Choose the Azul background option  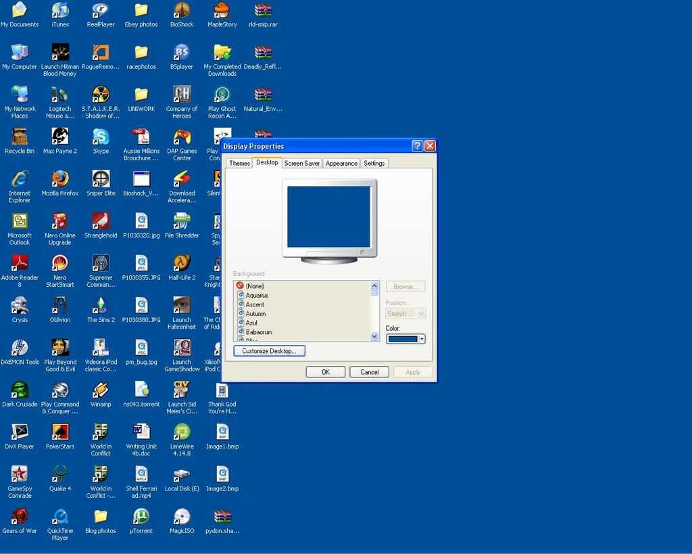(x=251, y=323)
